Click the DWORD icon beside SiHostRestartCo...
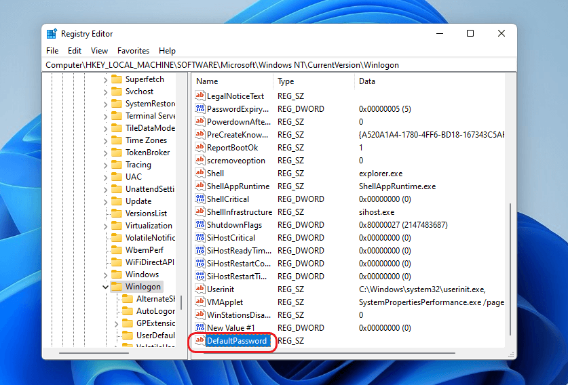Viewport: 568px width, 385px height. coord(200,263)
